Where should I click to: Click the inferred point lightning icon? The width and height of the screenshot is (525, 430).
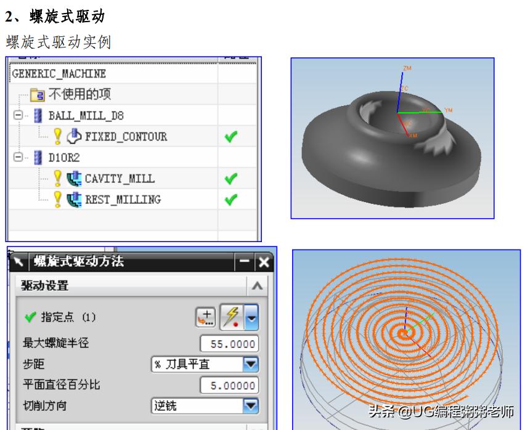point(232,317)
